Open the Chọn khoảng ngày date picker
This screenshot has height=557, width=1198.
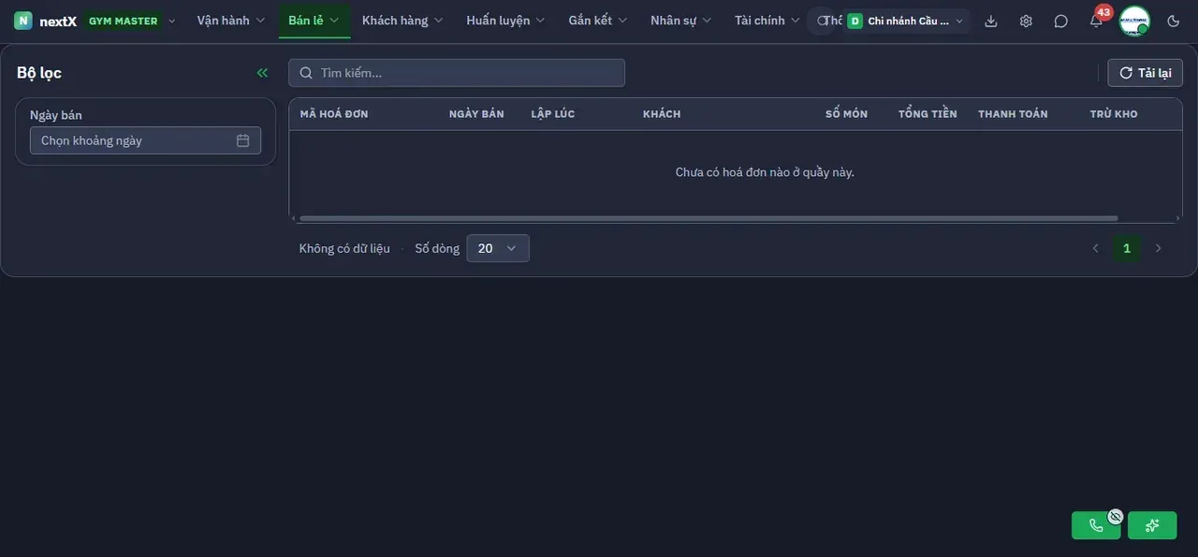point(145,140)
